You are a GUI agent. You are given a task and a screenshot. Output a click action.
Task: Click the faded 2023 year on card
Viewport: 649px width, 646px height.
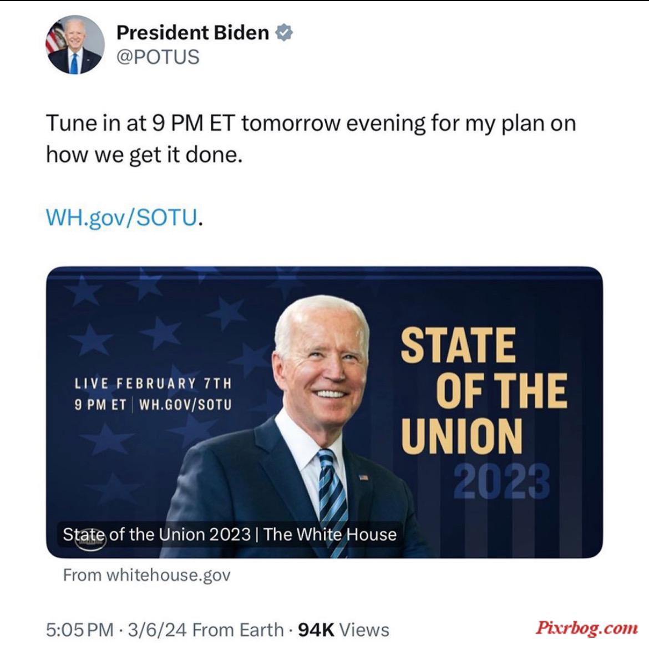(501, 481)
